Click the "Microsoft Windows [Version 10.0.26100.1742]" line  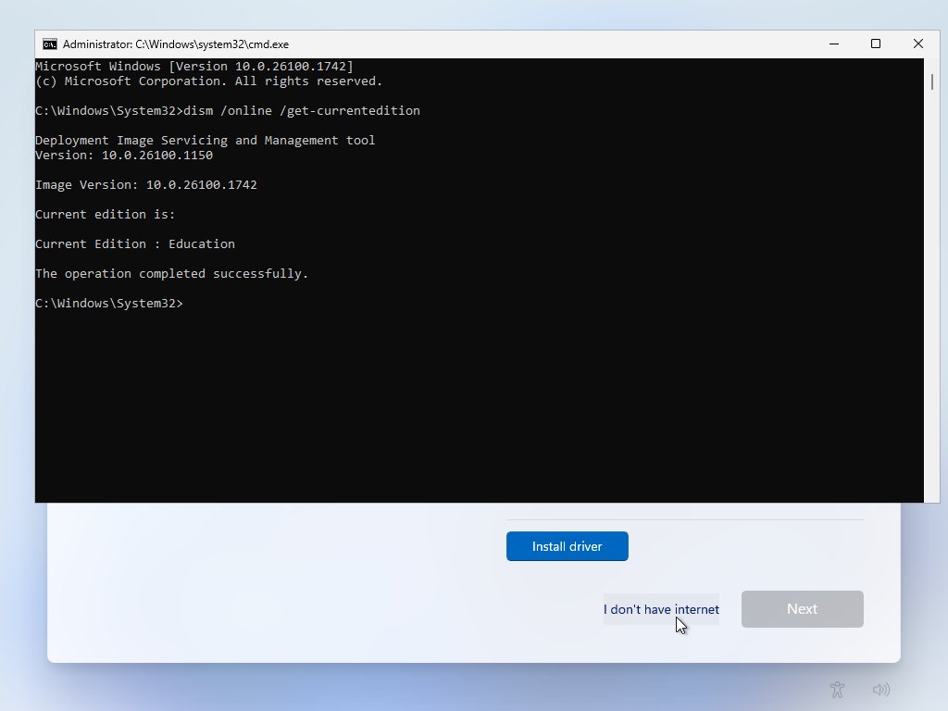(194, 67)
